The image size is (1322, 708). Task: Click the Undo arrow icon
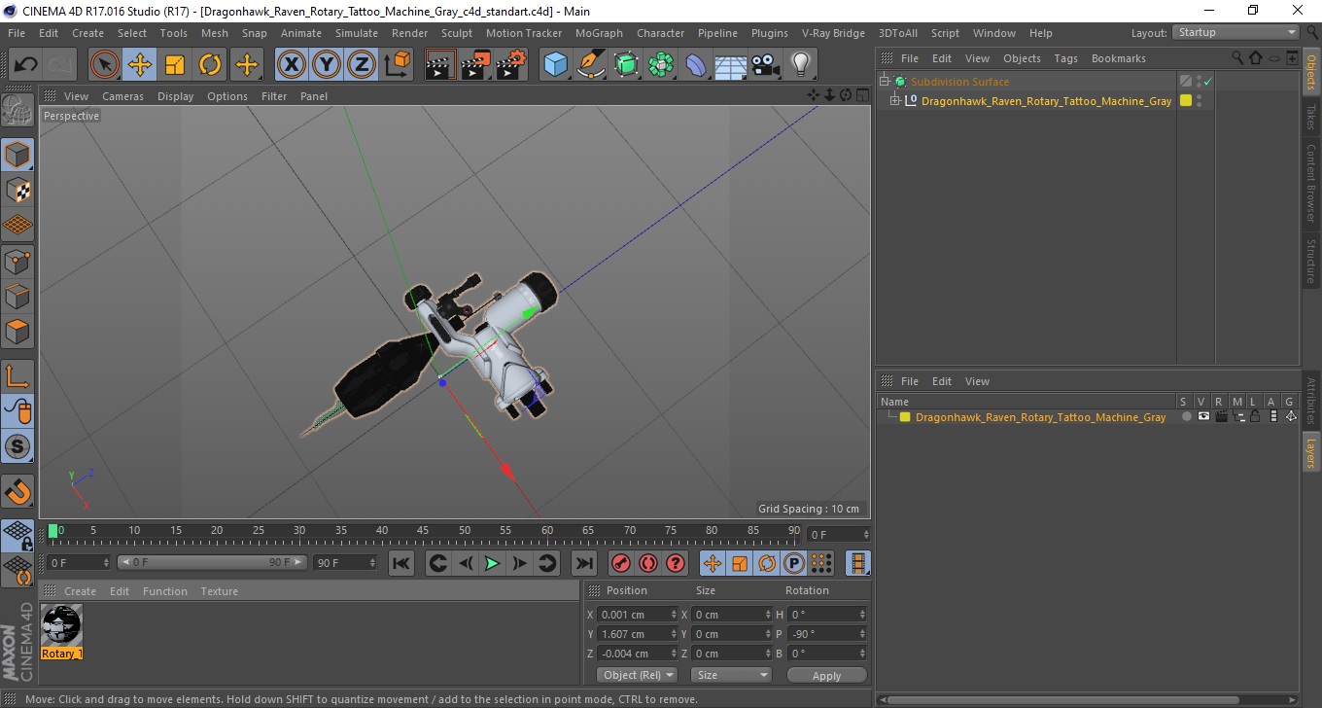pyautogui.click(x=26, y=65)
